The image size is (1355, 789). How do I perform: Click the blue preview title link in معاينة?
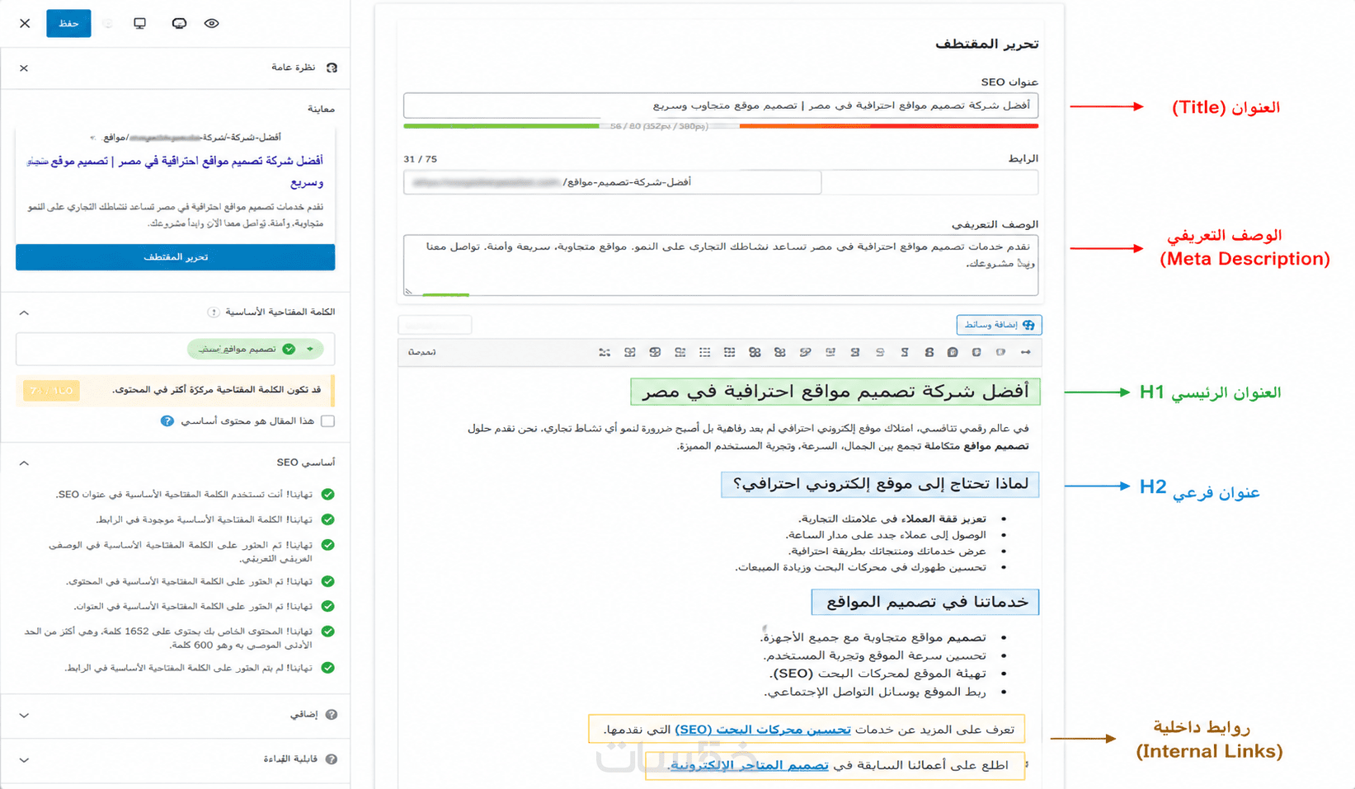[x=175, y=171]
